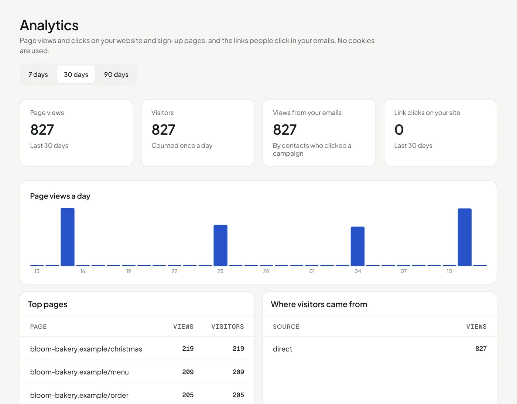Click the 'Counted once a day' caption
The image size is (517, 404).
coord(182,146)
